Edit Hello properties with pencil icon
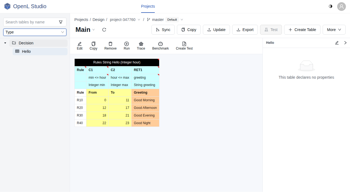Image resolution: width=350 pixels, height=196 pixels. [x=337, y=43]
